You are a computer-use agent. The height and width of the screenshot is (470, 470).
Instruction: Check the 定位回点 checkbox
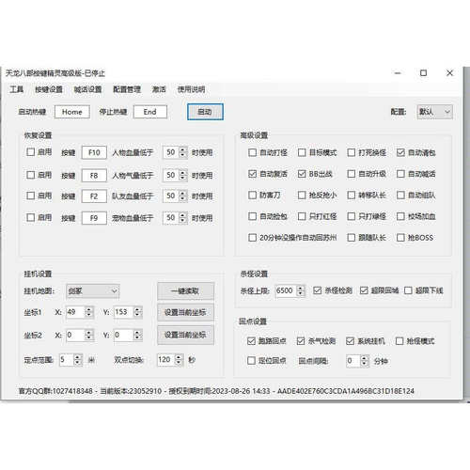coord(251,360)
